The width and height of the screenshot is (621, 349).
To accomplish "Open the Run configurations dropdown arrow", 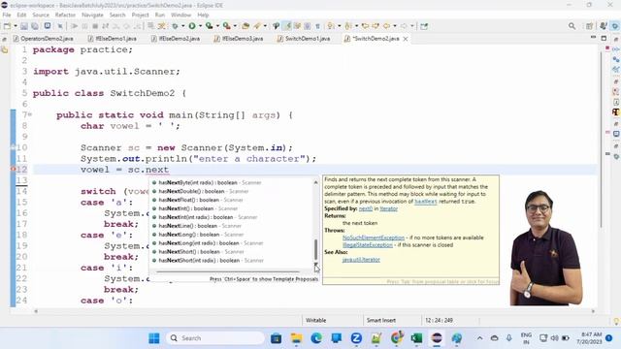I will click(x=200, y=26).
